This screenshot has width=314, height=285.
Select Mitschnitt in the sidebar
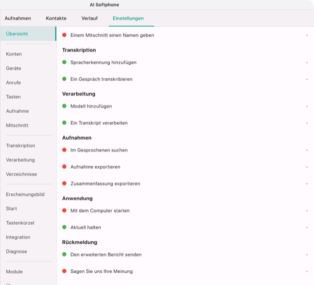coord(17,126)
